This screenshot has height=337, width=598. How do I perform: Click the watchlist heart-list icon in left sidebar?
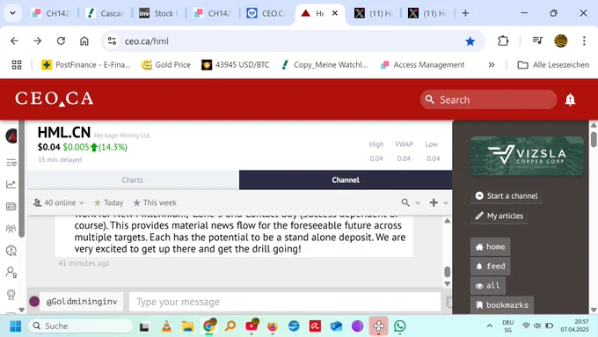(11, 163)
